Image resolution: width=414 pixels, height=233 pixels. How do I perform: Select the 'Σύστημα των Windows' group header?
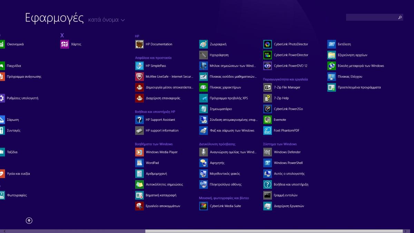pyautogui.click(x=280, y=144)
